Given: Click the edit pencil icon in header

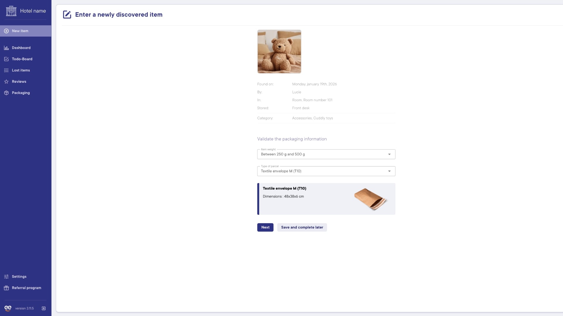Looking at the screenshot, I should tap(67, 15).
